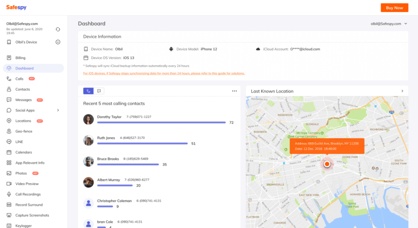Click the Messages sidebar icon
Viewport: 418px width, 228px height.
tap(9, 100)
